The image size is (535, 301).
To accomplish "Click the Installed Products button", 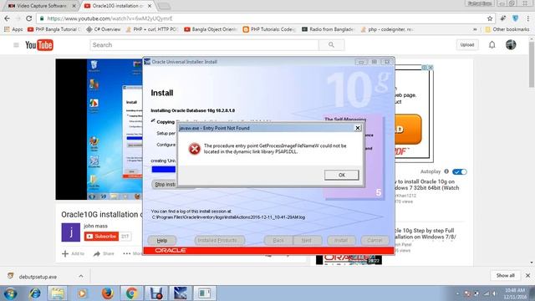I will pos(219,240).
